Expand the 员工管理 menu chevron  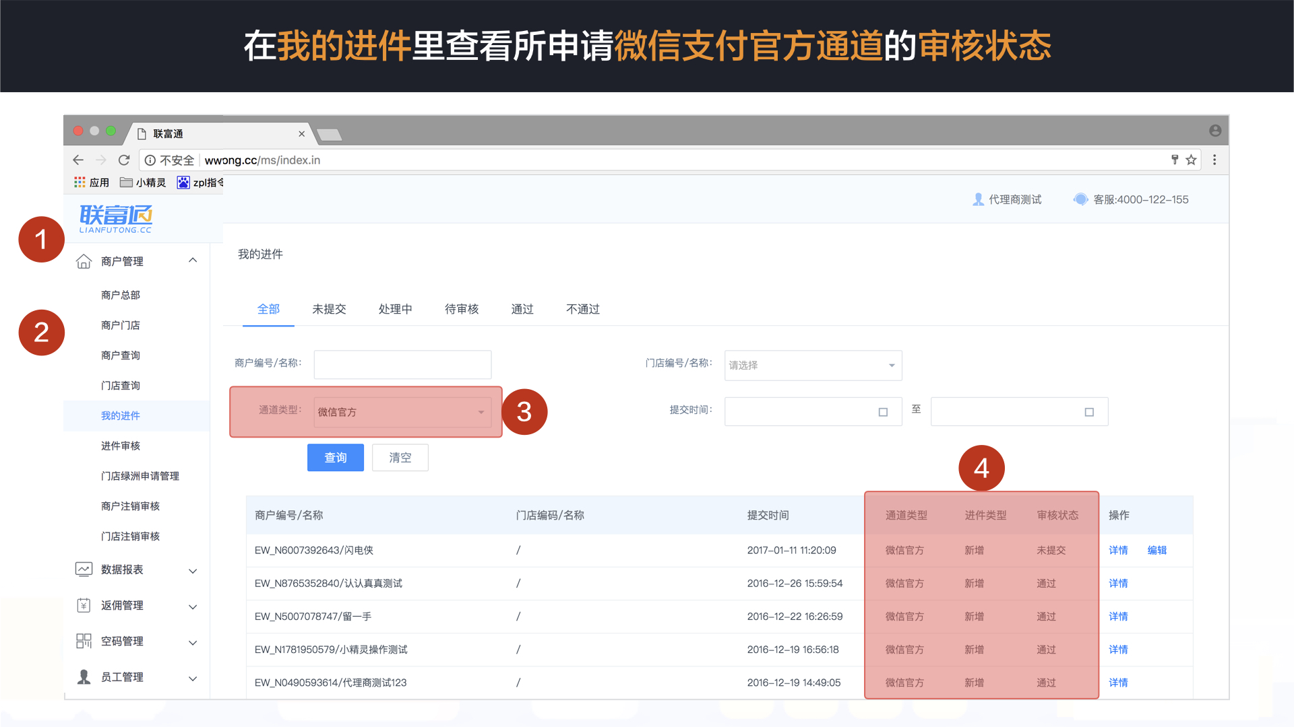(193, 678)
